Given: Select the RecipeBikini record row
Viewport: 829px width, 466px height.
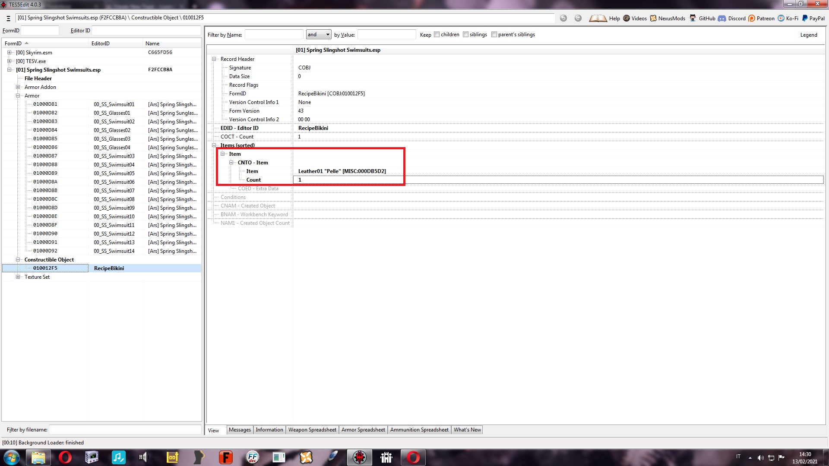Looking at the screenshot, I should pyautogui.click(x=101, y=268).
